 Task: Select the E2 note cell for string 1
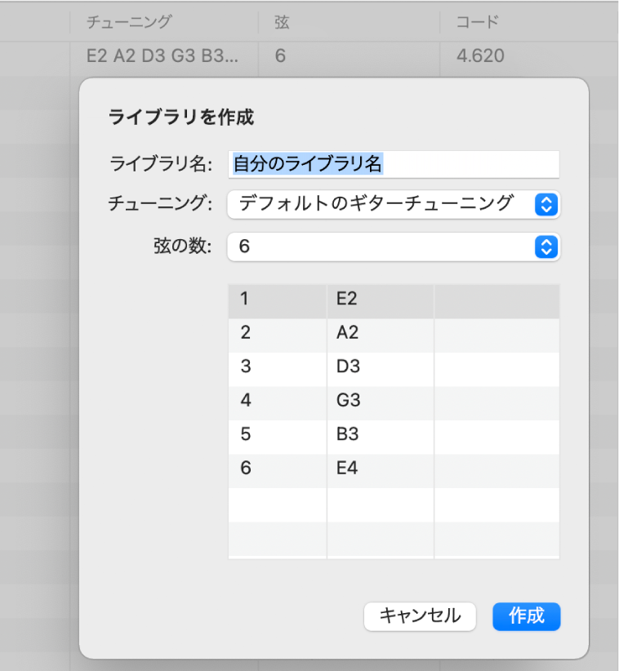tap(380, 301)
